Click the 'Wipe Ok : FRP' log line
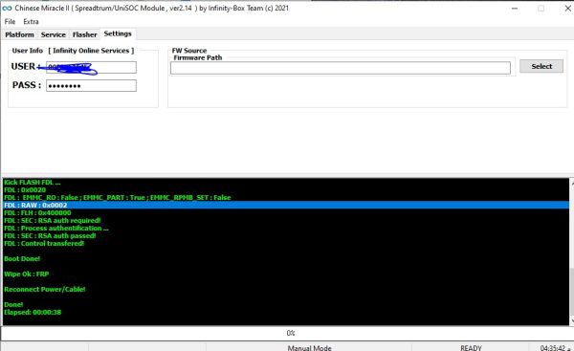This screenshot has height=351, width=574. click(27, 274)
